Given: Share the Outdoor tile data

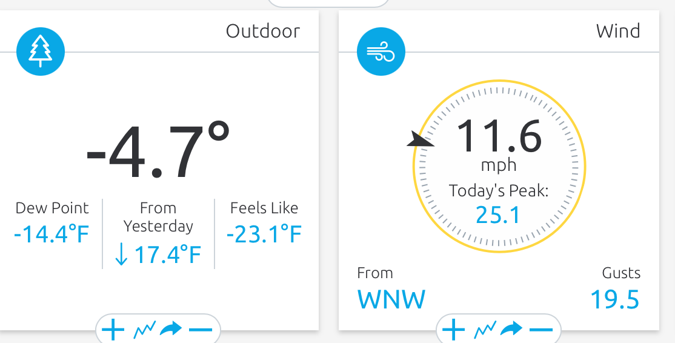Looking at the screenshot, I should tap(171, 330).
